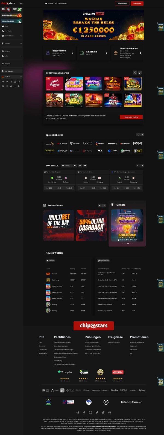Open the LinkedIn icon in the sidebar
This screenshot has height=435, width=164.
(19, 86)
